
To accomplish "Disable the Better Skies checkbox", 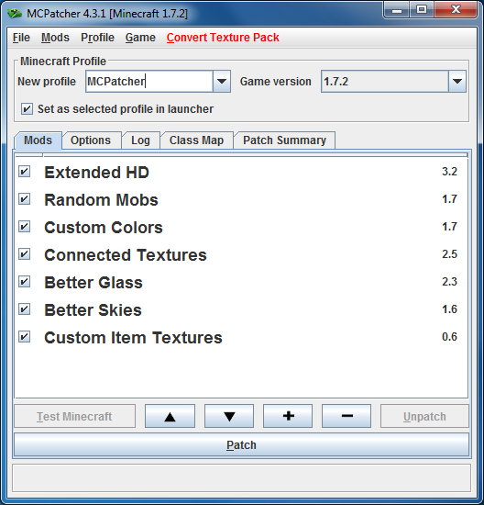I will [25, 309].
